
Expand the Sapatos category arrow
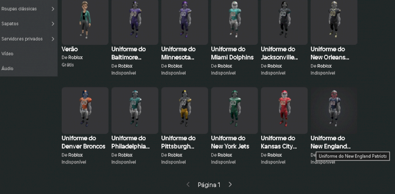click(x=53, y=24)
